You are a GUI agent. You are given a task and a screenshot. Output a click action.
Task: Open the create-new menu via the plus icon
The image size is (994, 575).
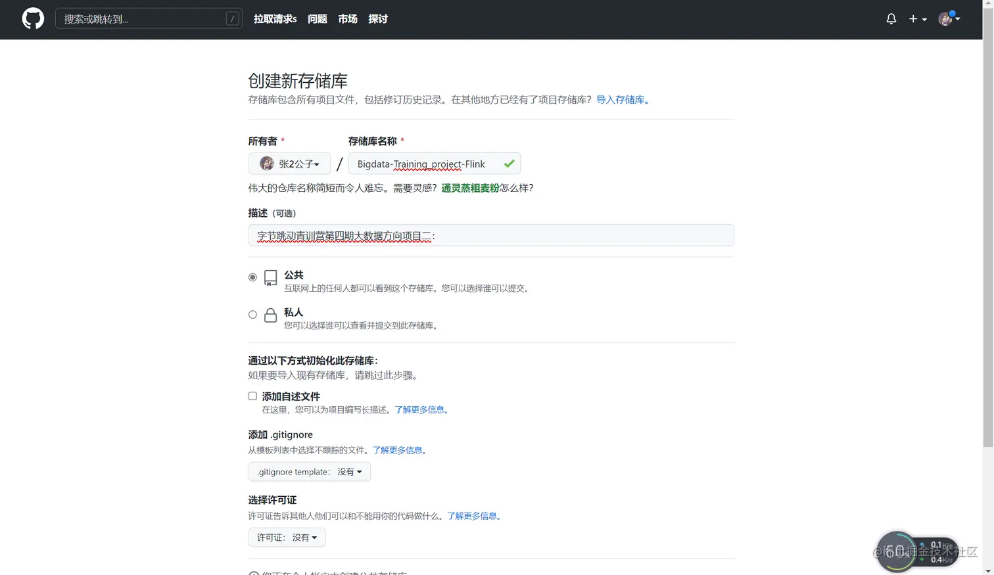(914, 19)
